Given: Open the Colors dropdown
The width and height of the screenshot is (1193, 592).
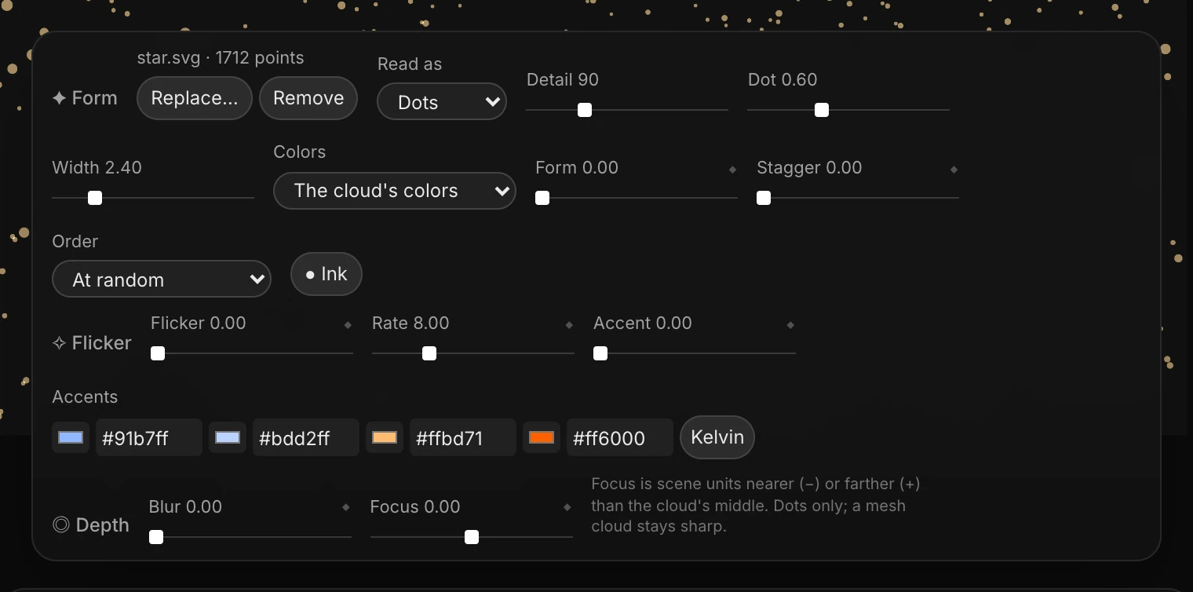Looking at the screenshot, I should [x=395, y=191].
